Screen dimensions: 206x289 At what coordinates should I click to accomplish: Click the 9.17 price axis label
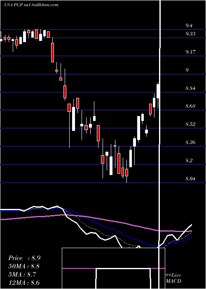click(x=190, y=52)
